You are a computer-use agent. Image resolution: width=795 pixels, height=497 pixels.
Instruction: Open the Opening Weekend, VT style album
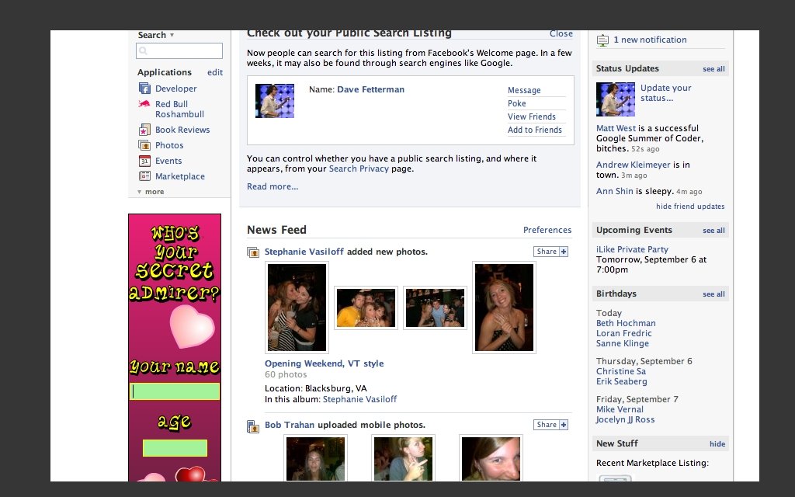pyautogui.click(x=324, y=363)
